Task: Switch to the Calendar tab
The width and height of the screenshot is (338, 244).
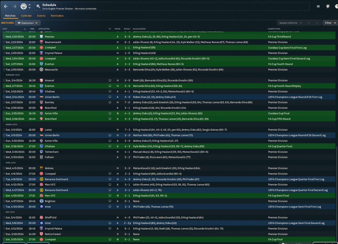Action: [x=26, y=16]
